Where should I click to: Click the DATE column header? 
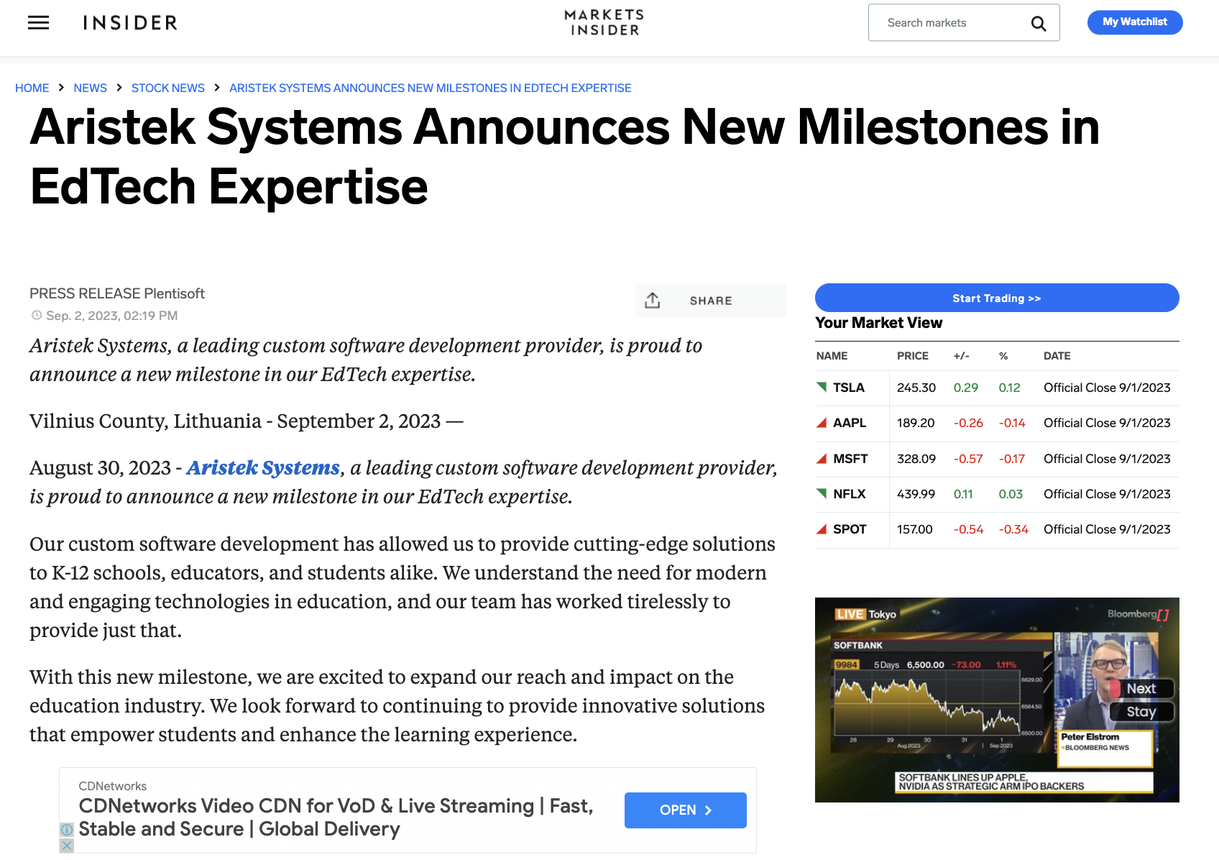[1057, 356]
